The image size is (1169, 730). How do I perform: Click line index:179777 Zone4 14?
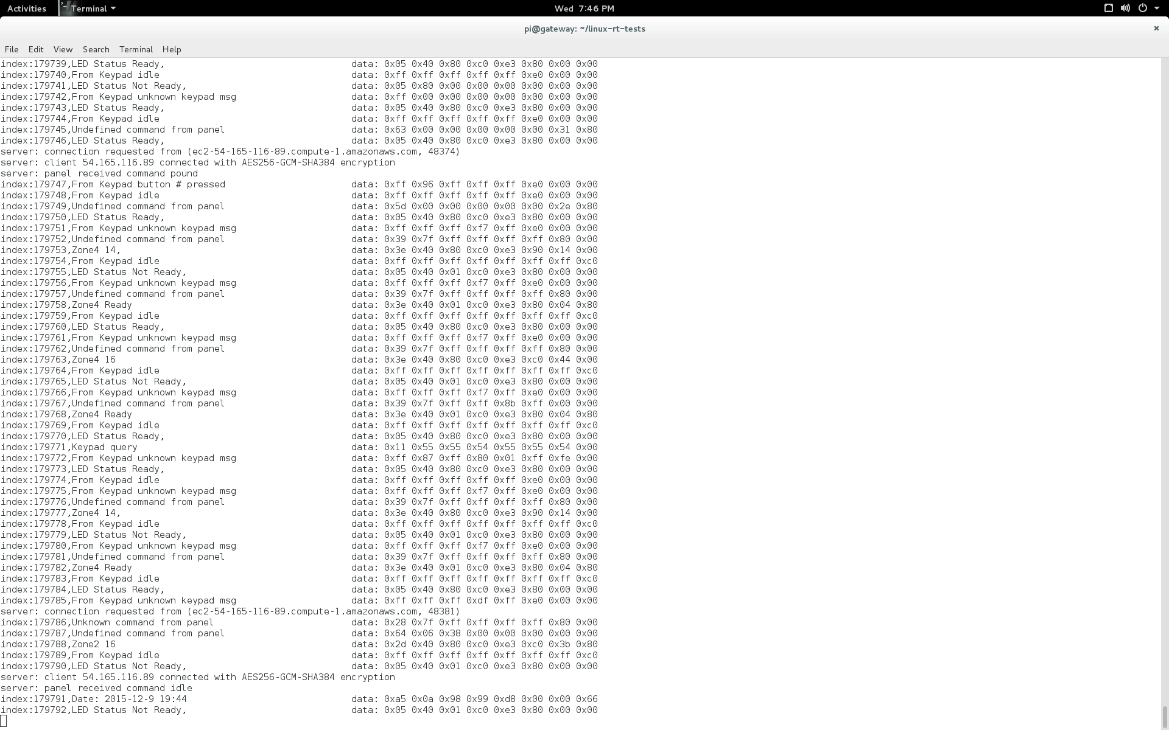point(299,513)
